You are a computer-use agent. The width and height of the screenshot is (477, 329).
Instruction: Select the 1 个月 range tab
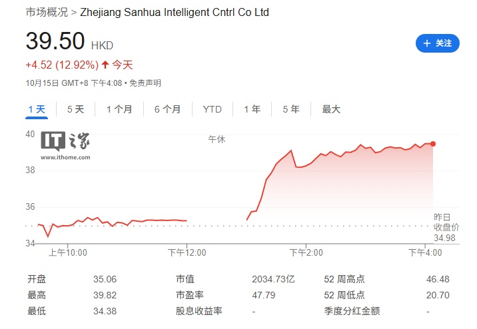coord(119,109)
